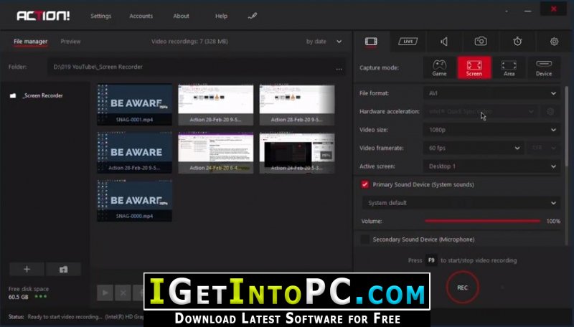574x327 pixels.
Task: Open the Help menu
Action: 221,16
